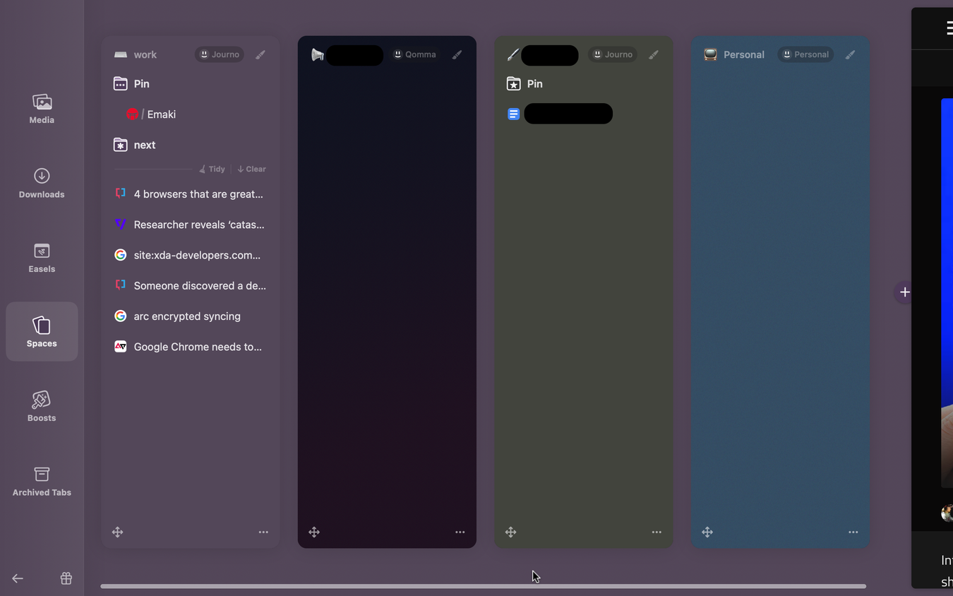Click the back arrow in the sidebar footer
The width and height of the screenshot is (953, 596).
(x=18, y=578)
